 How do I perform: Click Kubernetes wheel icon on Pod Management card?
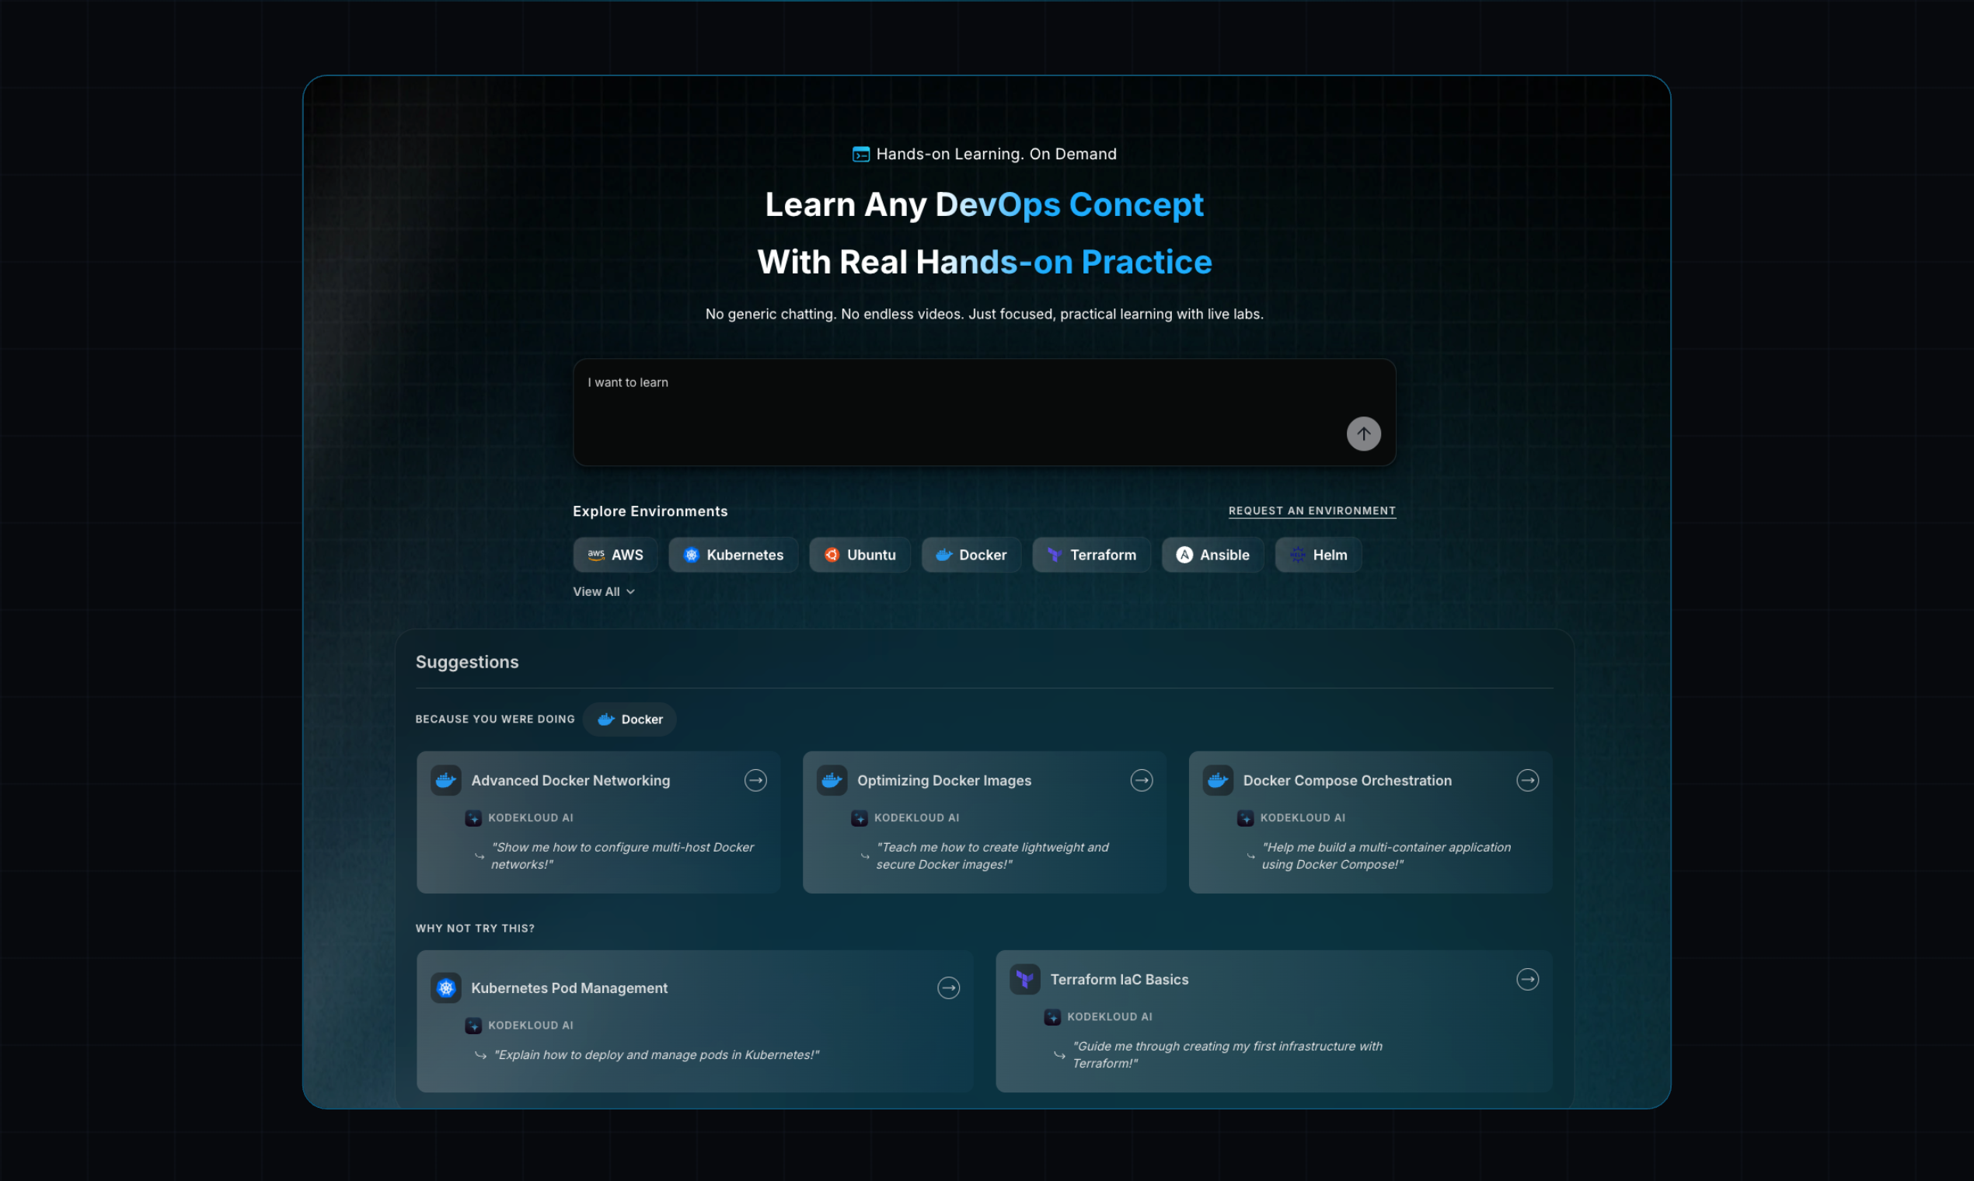(446, 988)
